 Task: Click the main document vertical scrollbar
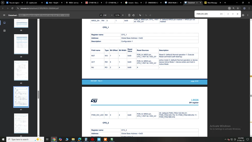coord(251,96)
